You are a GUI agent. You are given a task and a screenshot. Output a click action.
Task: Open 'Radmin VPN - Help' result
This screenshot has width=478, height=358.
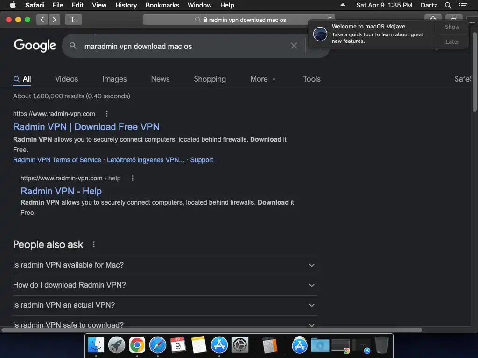tap(61, 191)
